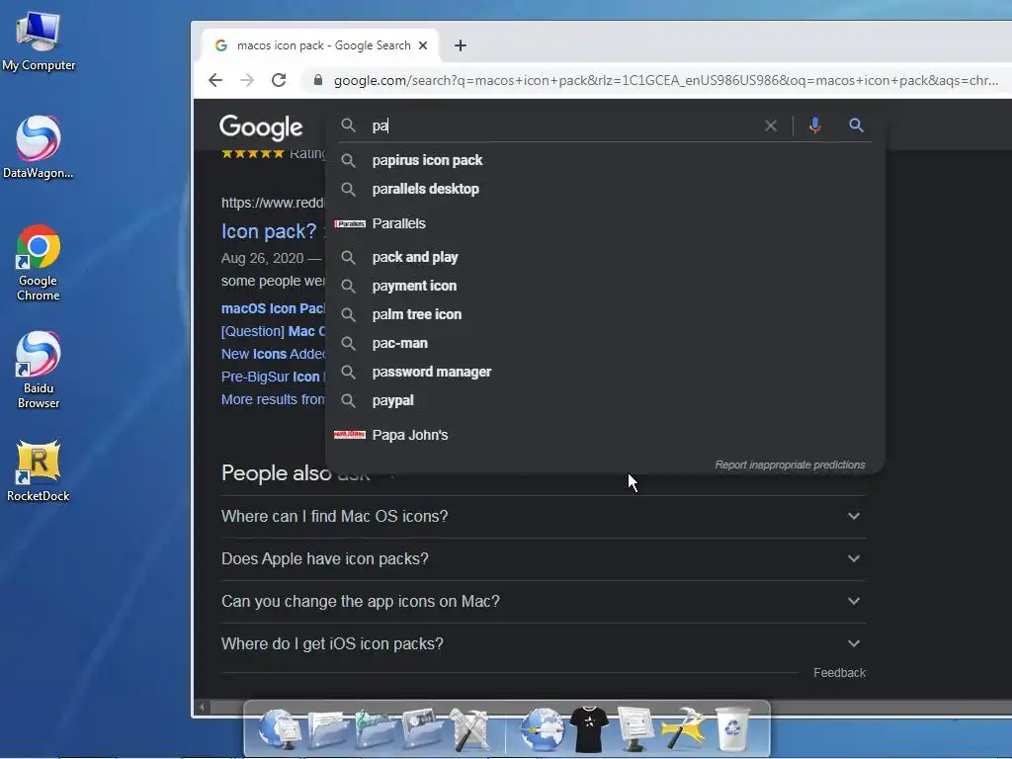Expand Where do I get iOS icon packs?
The height and width of the screenshot is (759, 1012).
tap(543, 644)
